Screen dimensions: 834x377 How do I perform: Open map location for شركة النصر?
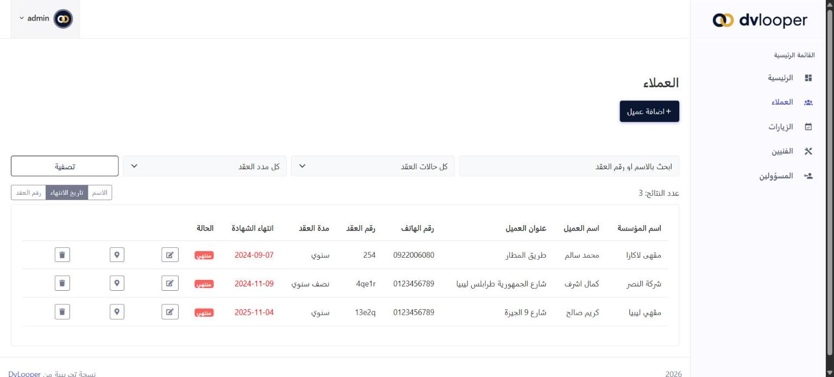point(117,283)
